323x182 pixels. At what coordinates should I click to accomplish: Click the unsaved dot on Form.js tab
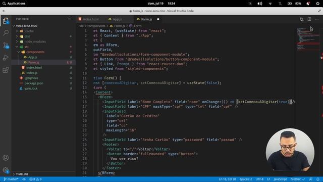[158, 19]
